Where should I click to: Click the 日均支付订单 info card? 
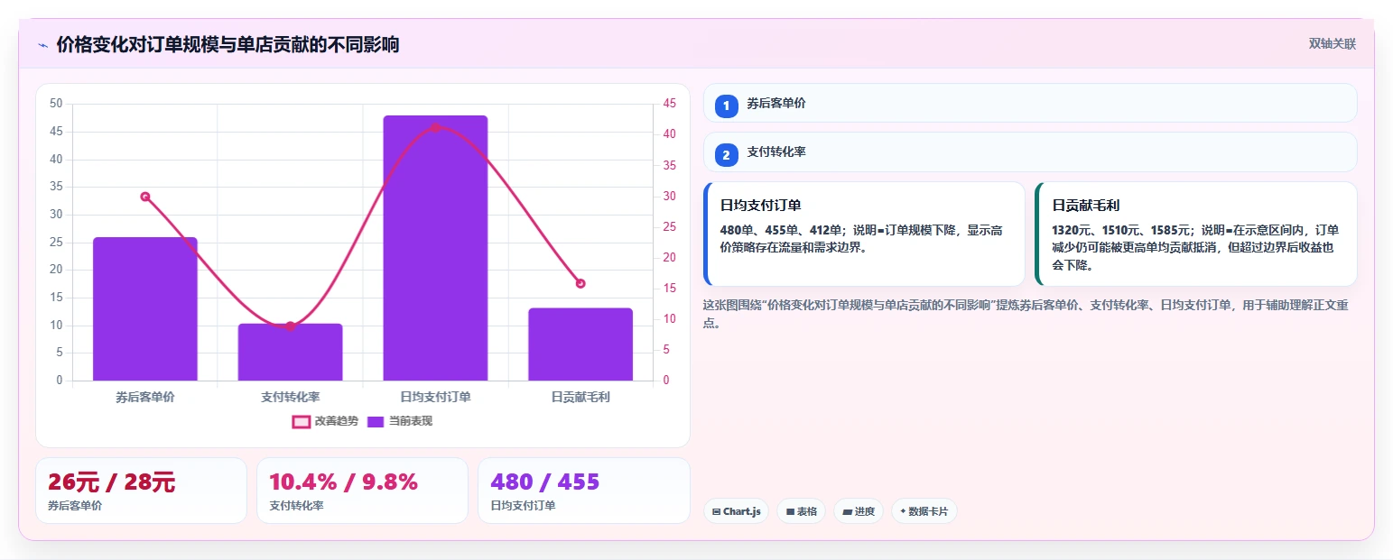tap(865, 234)
